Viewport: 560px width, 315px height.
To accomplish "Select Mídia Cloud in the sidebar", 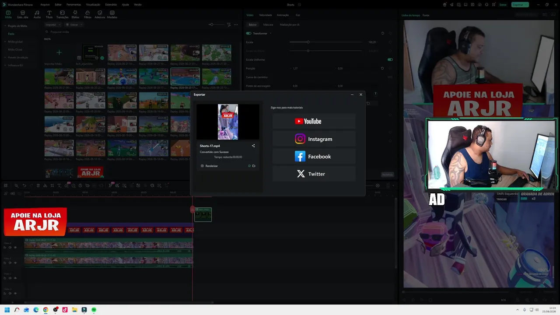I will coord(15,49).
